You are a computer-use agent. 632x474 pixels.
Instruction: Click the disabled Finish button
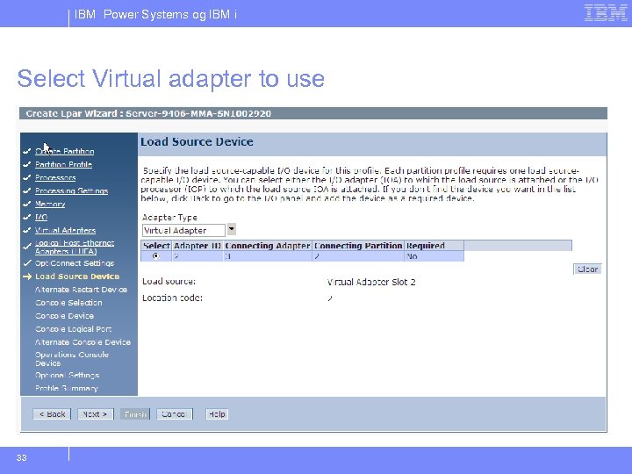click(x=135, y=414)
